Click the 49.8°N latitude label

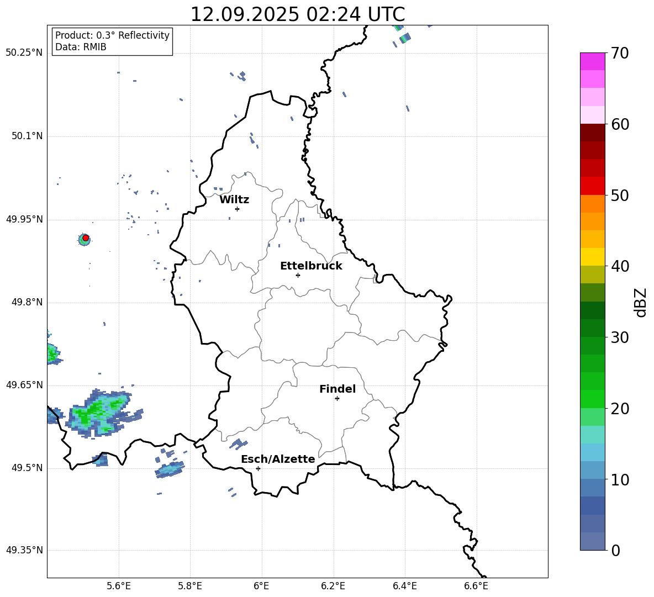[x=27, y=302]
